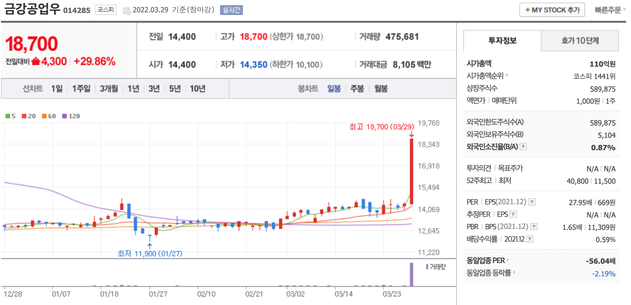Viewport: 631px width, 305px height.
Task: Expand the 동일업종 등락률 arrow link
Action: point(514,272)
